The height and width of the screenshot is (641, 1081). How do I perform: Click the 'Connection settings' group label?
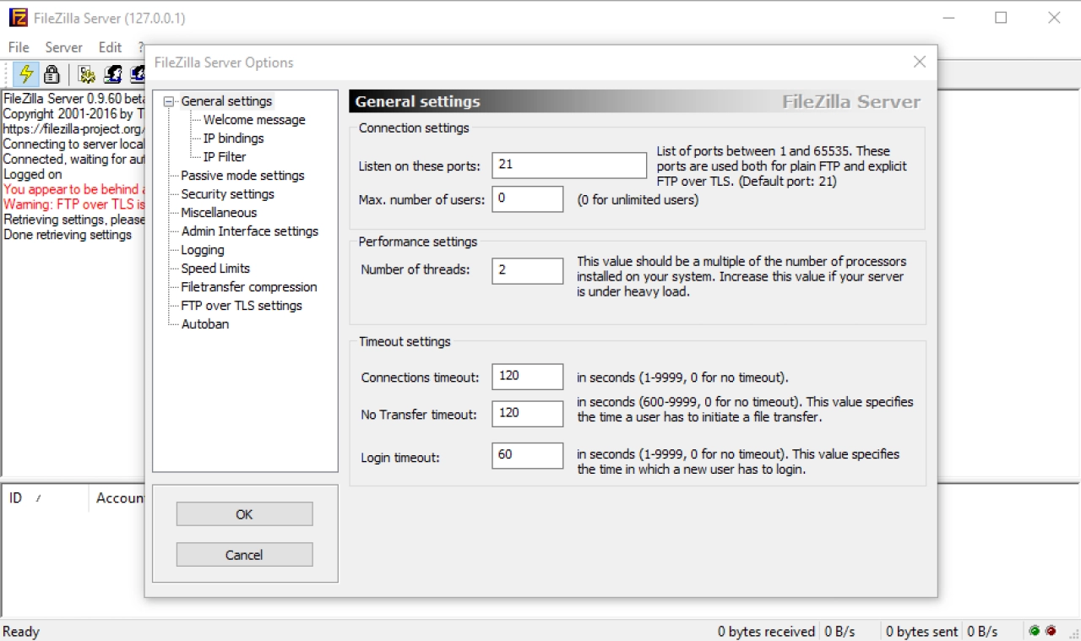[414, 128]
